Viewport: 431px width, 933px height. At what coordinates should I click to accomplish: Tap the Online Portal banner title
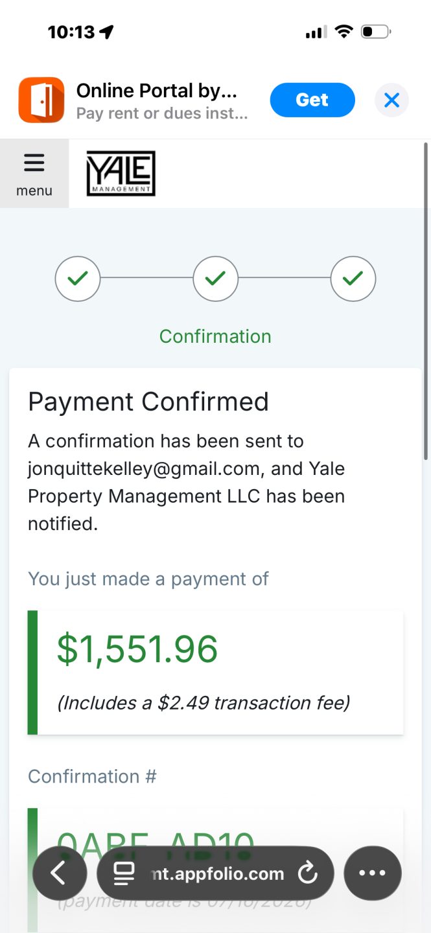tap(157, 91)
